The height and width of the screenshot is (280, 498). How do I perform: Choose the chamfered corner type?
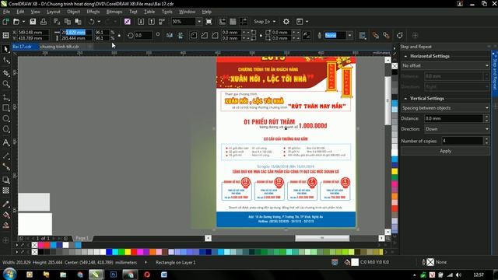point(215,35)
